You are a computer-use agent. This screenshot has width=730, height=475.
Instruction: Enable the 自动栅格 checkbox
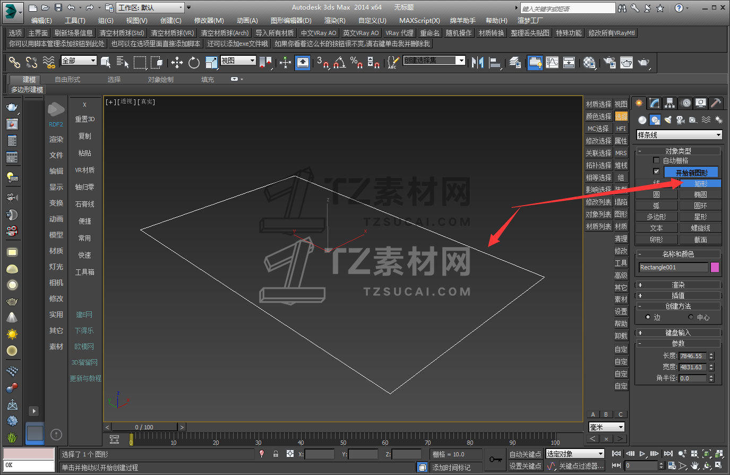(x=657, y=160)
